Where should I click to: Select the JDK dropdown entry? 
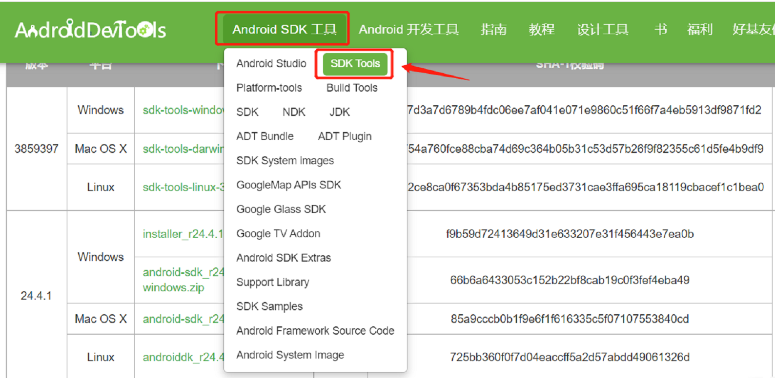tap(340, 112)
